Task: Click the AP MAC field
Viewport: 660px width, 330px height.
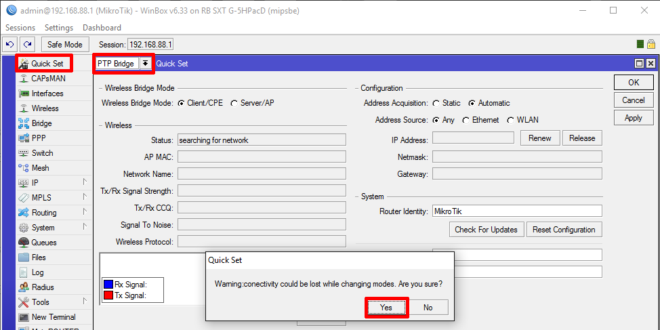Action: [x=262, y=157]
